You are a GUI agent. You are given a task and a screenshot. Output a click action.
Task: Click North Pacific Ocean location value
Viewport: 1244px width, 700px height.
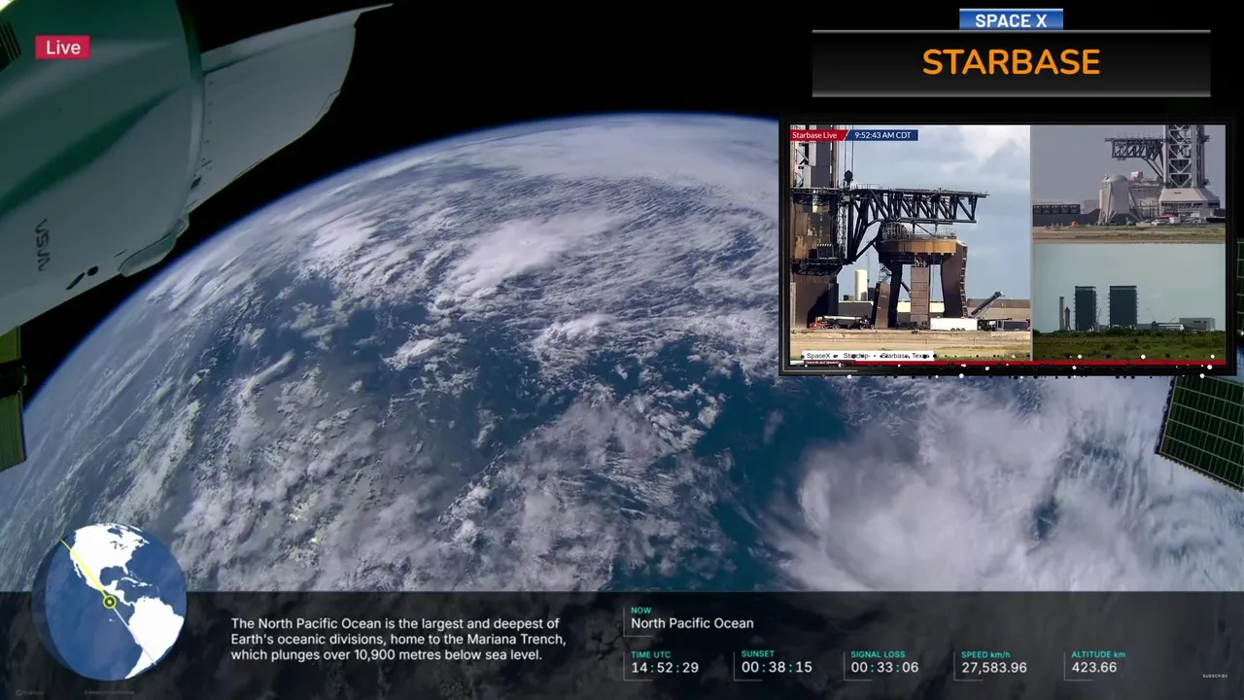692,623
